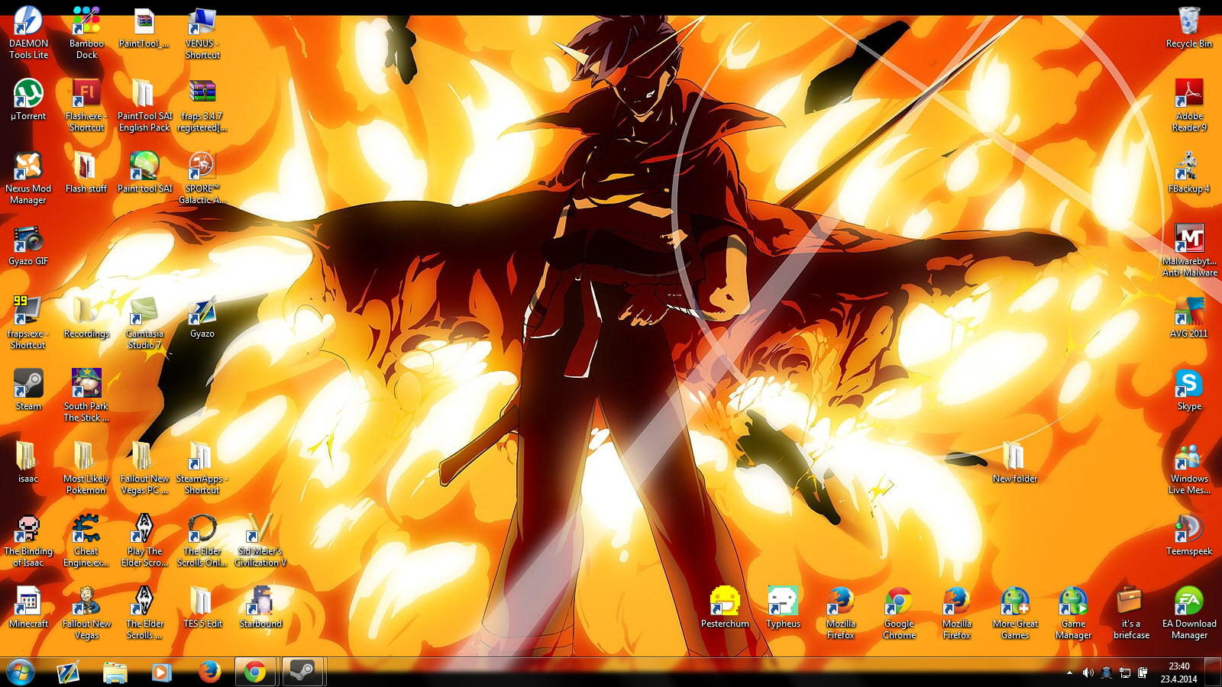Launch Skype from the desktop
The image size is (1222, 687).
1189,390
